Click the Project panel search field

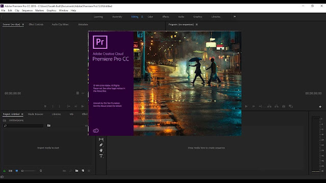[23, 126]
